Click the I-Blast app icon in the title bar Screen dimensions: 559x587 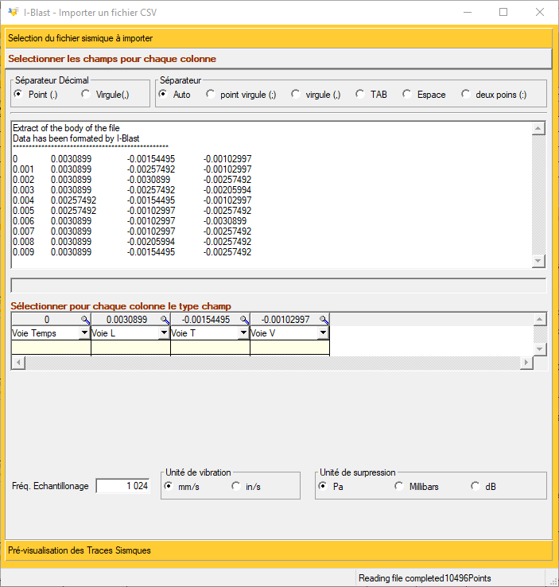13,12
